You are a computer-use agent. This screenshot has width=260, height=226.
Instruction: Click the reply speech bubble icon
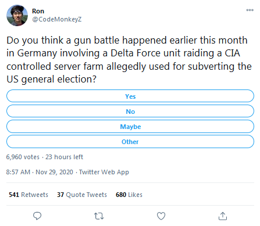click(37, 216)
